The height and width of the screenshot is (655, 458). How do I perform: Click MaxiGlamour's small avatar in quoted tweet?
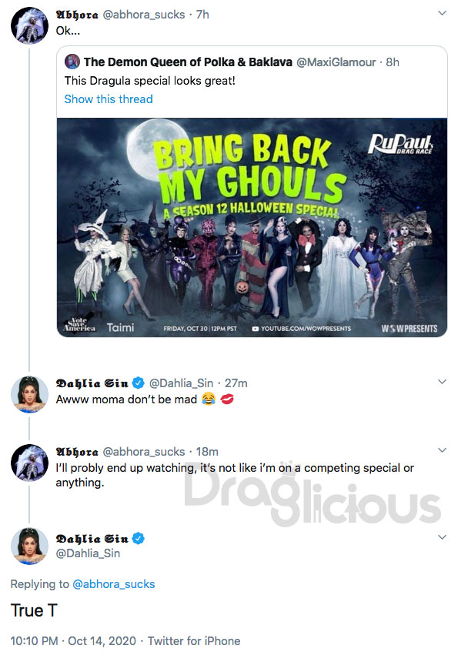tap(72, 62)
